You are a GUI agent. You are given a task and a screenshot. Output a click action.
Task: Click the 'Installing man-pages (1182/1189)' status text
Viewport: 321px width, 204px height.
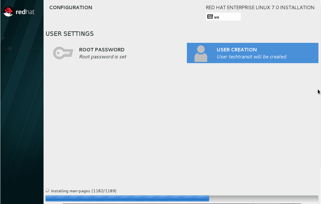tap(84, 191)
